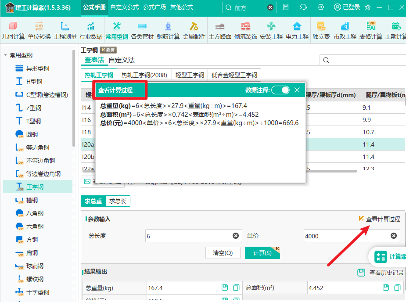The image size is (406, 302).
Task: Save 总面积 result value icon
Action: (x=386, y=288)
